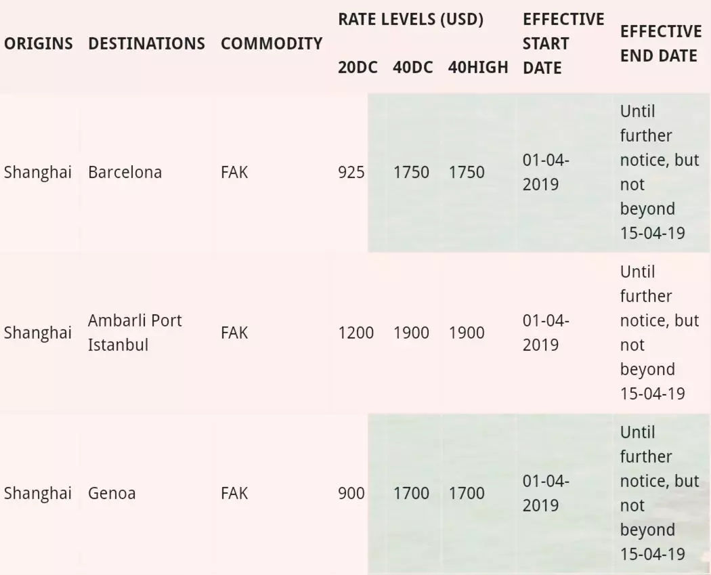This screenshot has height=575, width=711.
Task: Select the Barcelona destination cell
Action: (x=125, y=172)
